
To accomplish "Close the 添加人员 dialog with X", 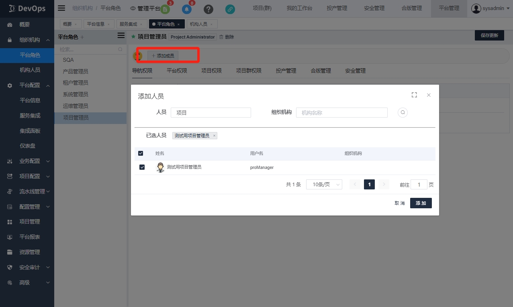I will pos(429,95).
